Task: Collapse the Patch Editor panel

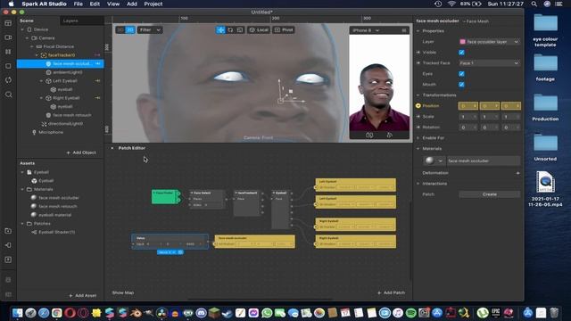Action: coord(112,148)
